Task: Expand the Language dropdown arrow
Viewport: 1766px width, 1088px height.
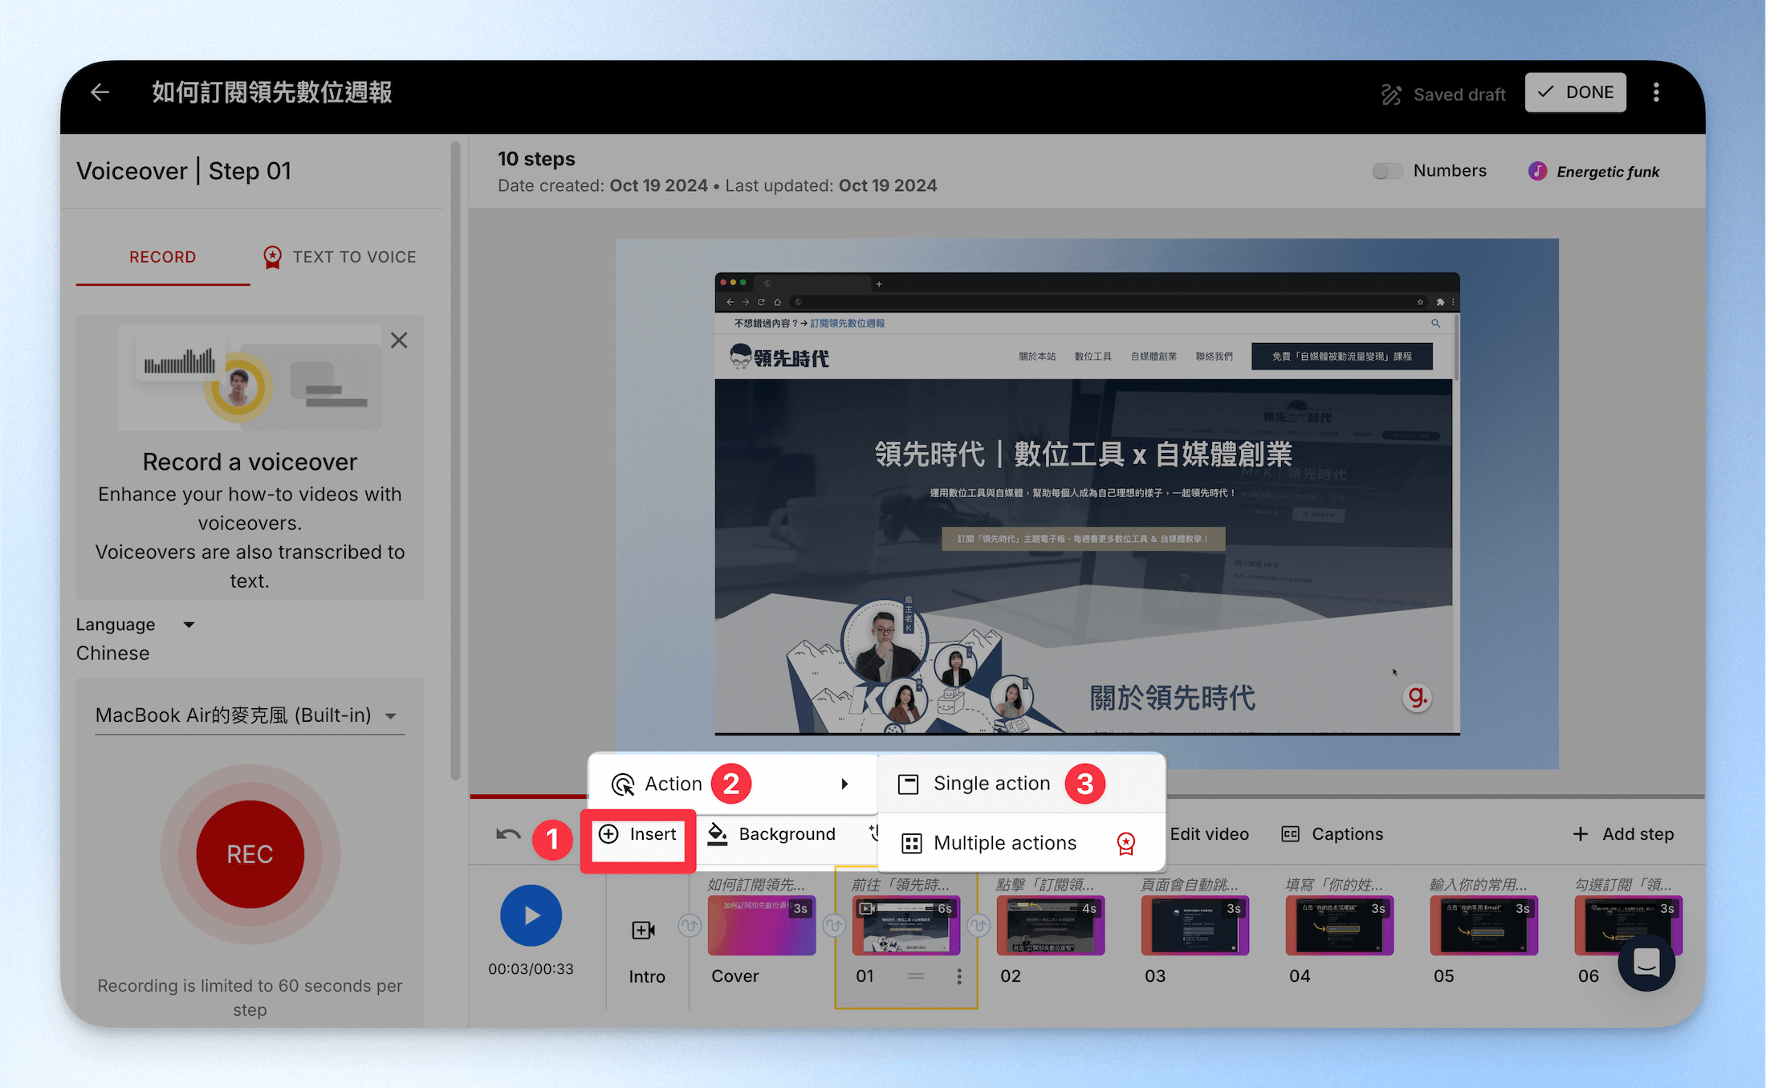Action: pyautogui.click(x=189, y=625)
